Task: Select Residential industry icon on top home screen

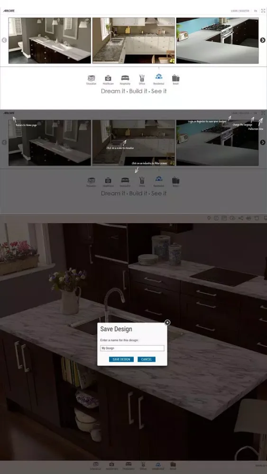Action: click(x=159, y=76)
